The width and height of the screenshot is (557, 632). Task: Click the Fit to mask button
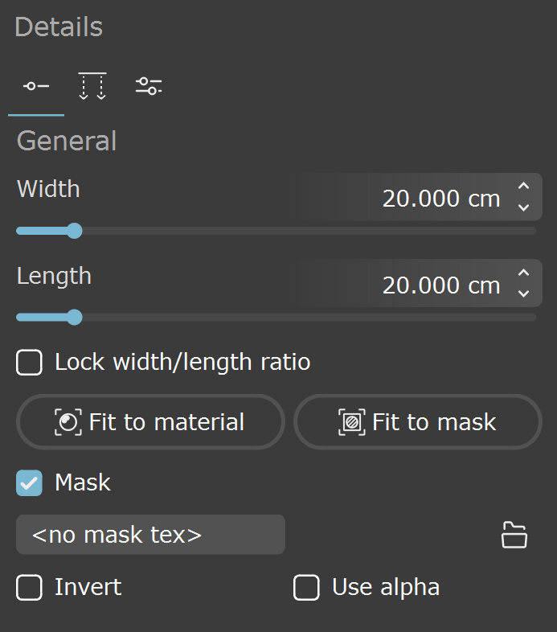418,422
